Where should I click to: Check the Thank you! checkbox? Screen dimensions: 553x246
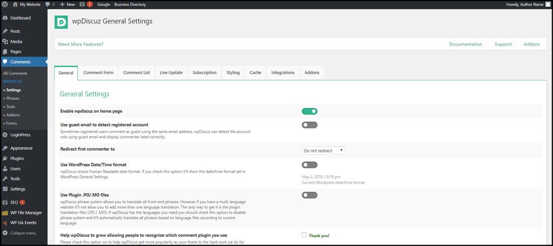[x=304, y=235]
